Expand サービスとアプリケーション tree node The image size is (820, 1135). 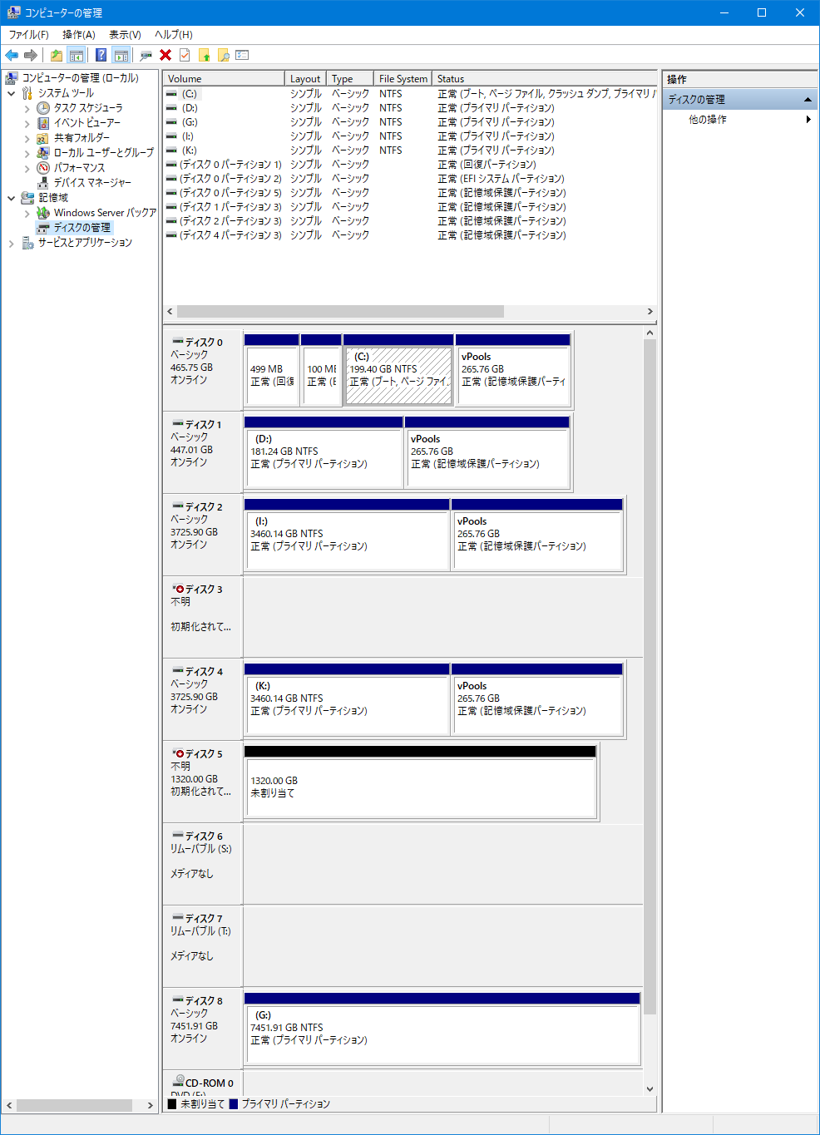tap(12, 243)
